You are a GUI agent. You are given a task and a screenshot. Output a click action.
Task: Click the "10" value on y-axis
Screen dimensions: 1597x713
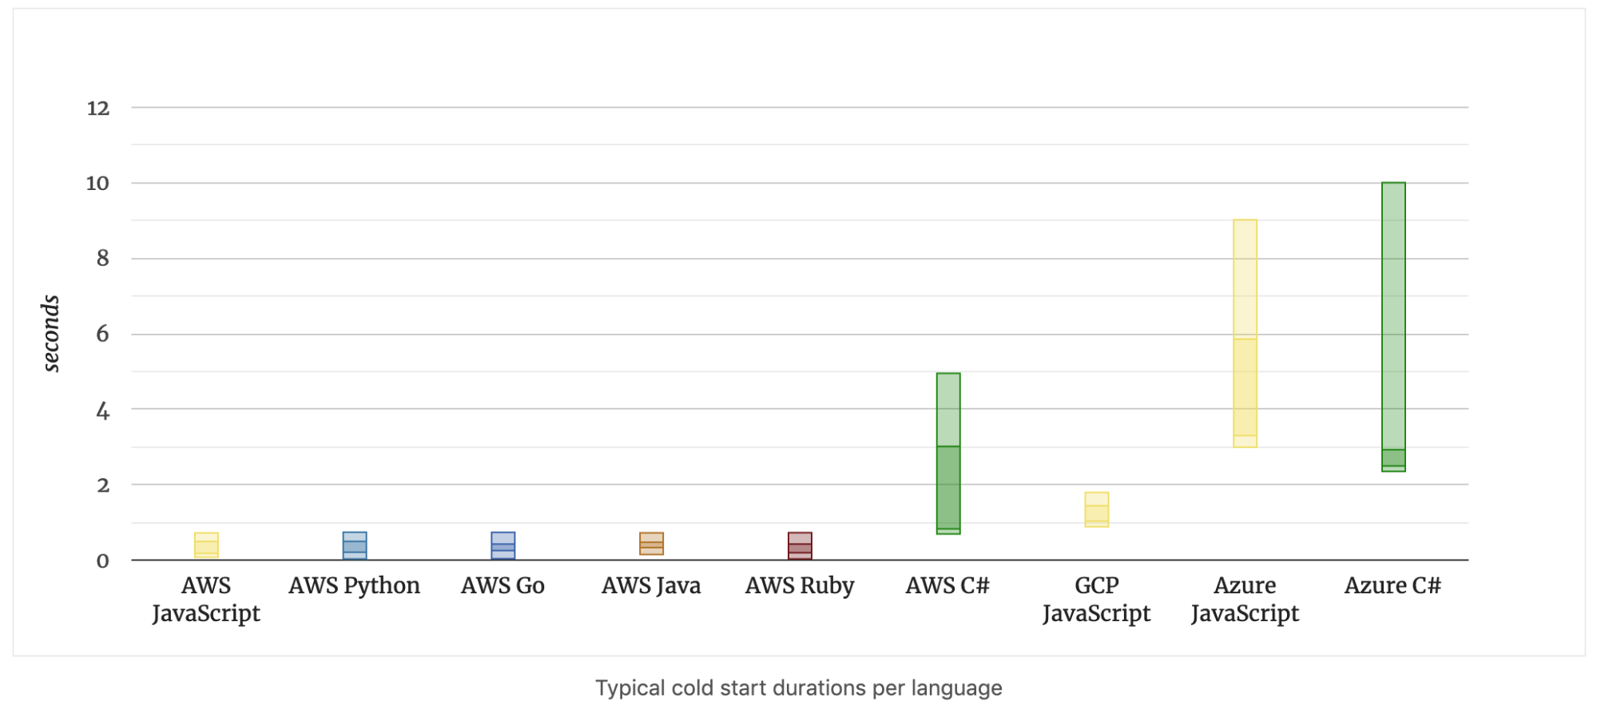pos(97,184)
